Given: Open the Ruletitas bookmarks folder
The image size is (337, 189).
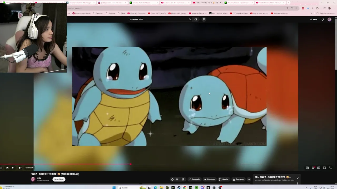Looking at the screenshot, I should pos(111,13).
